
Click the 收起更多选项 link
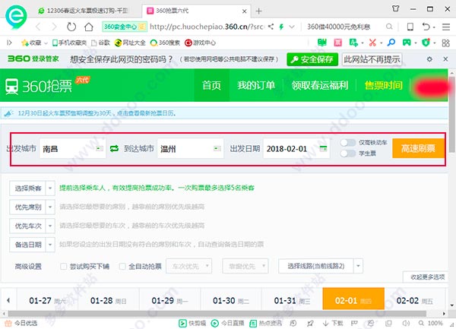pos(427,277)
